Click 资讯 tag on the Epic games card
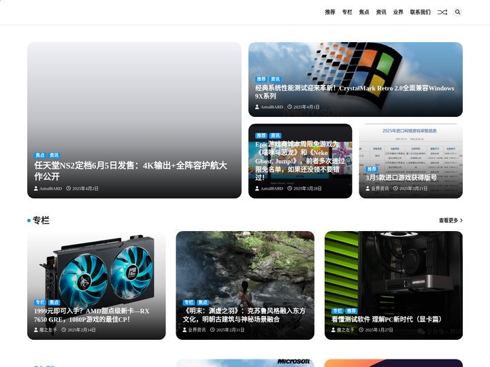The width and height of the screenshot is (490, 367). 276,135
